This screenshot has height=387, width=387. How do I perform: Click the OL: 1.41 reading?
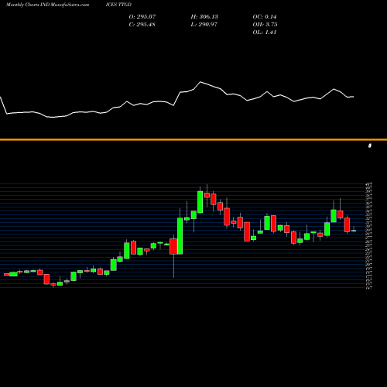click(x=265, y=33)
